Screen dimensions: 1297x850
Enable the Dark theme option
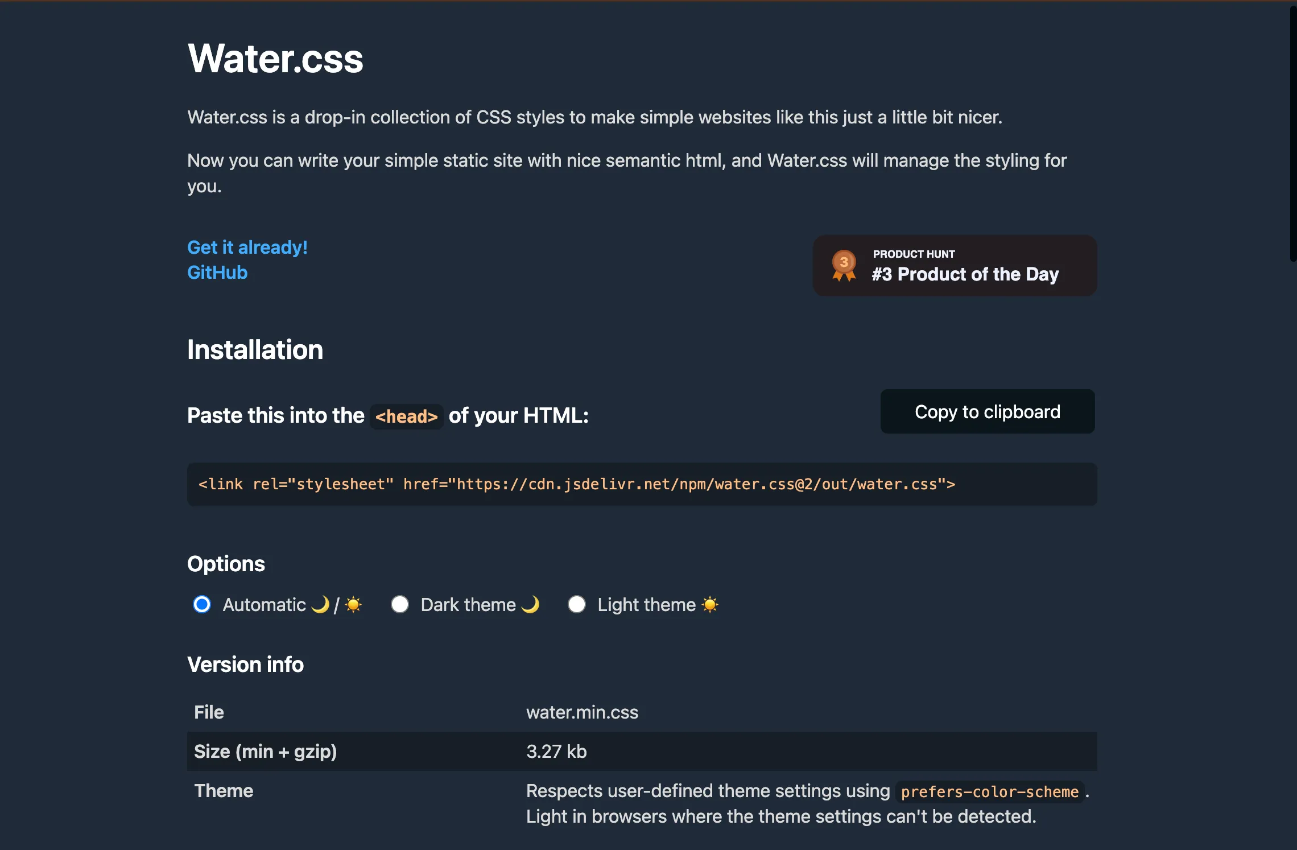(x=400, y=605)
